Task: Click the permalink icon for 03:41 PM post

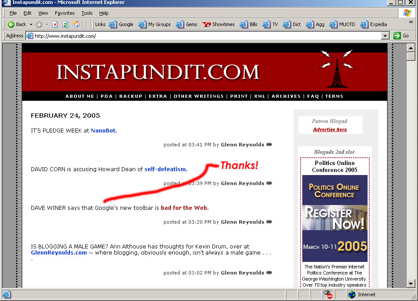Action: pyautogui.click(x=269, y=145)
